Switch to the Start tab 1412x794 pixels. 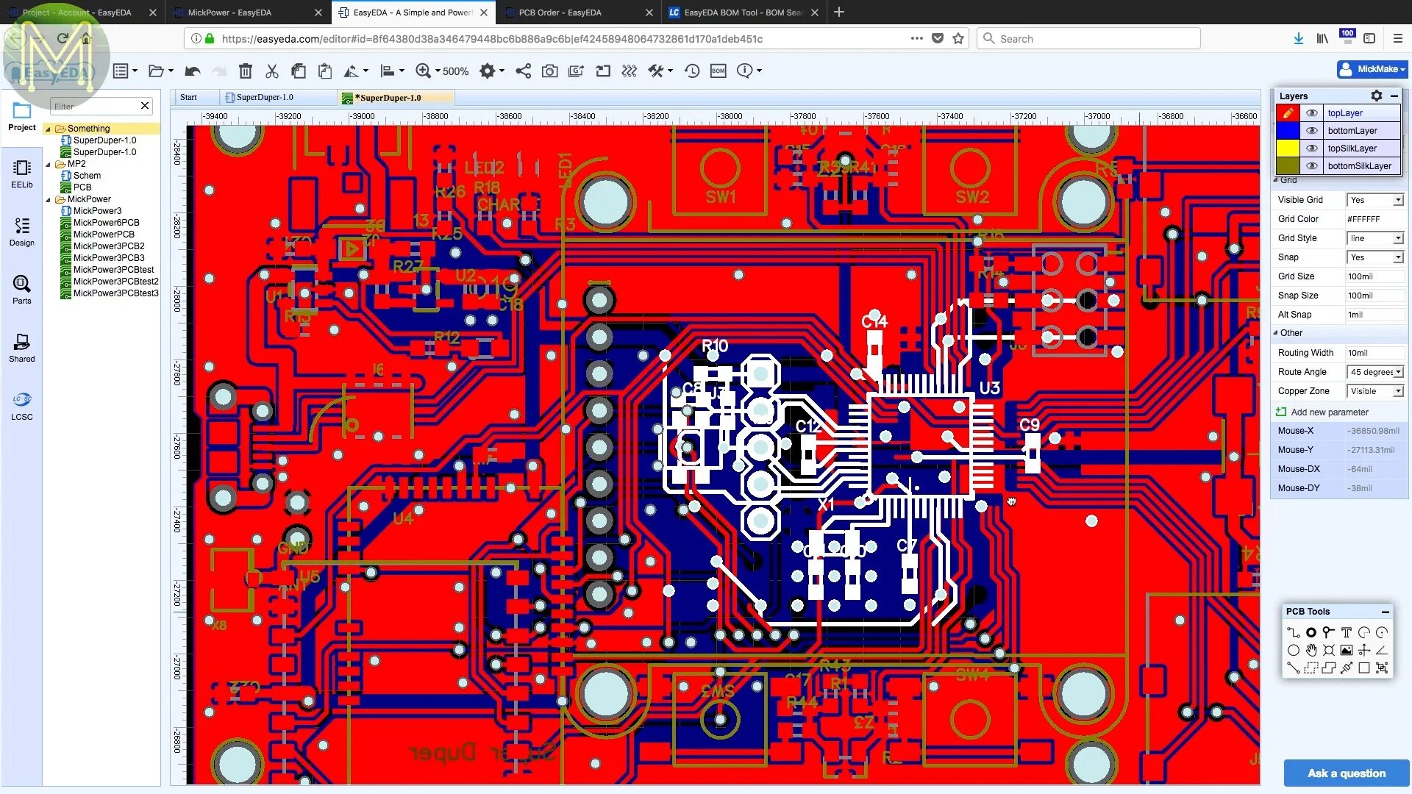[x=189, y=97]
